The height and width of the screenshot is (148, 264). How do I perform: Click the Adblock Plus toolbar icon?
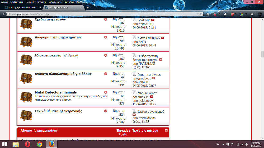click(232, 14)
